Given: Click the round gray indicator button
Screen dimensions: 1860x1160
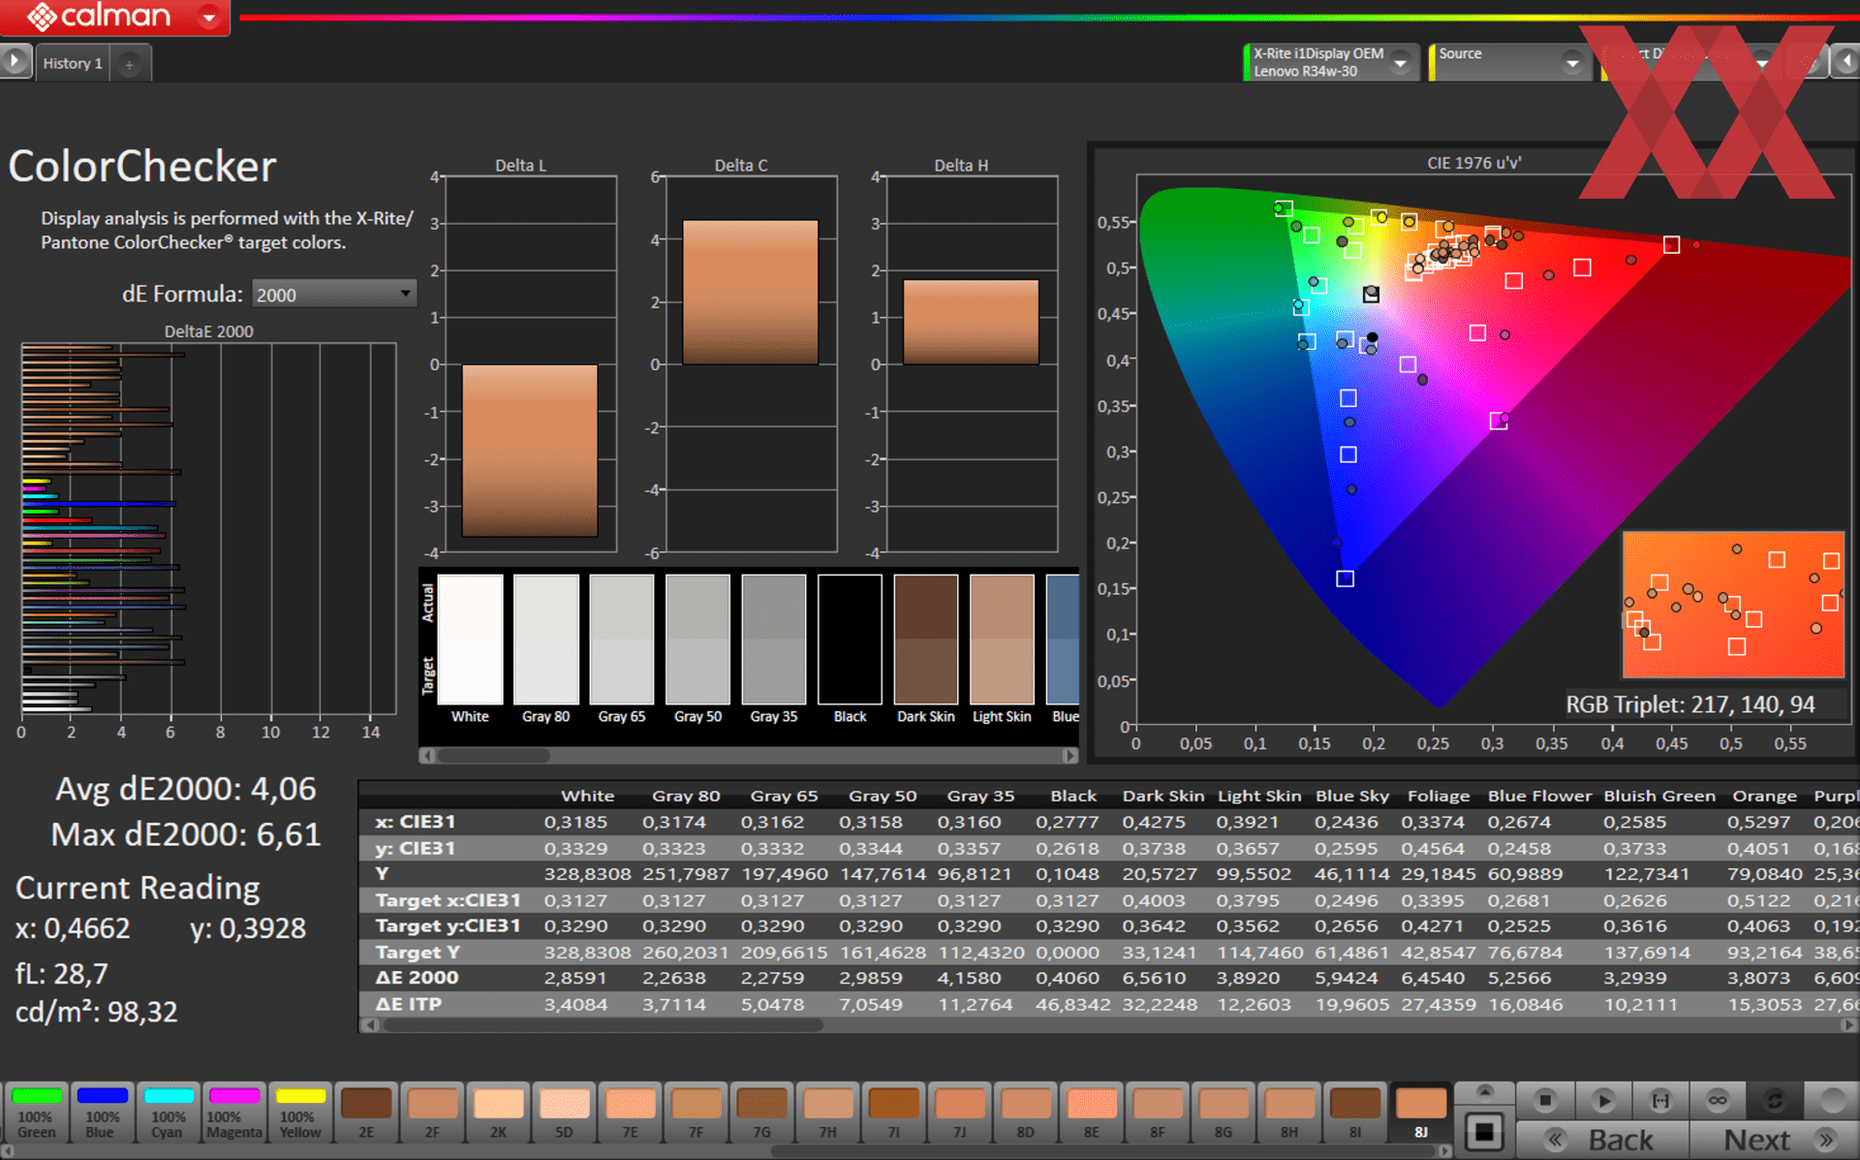Looking at the screenshot, I should click(x=1832, y=1100).
